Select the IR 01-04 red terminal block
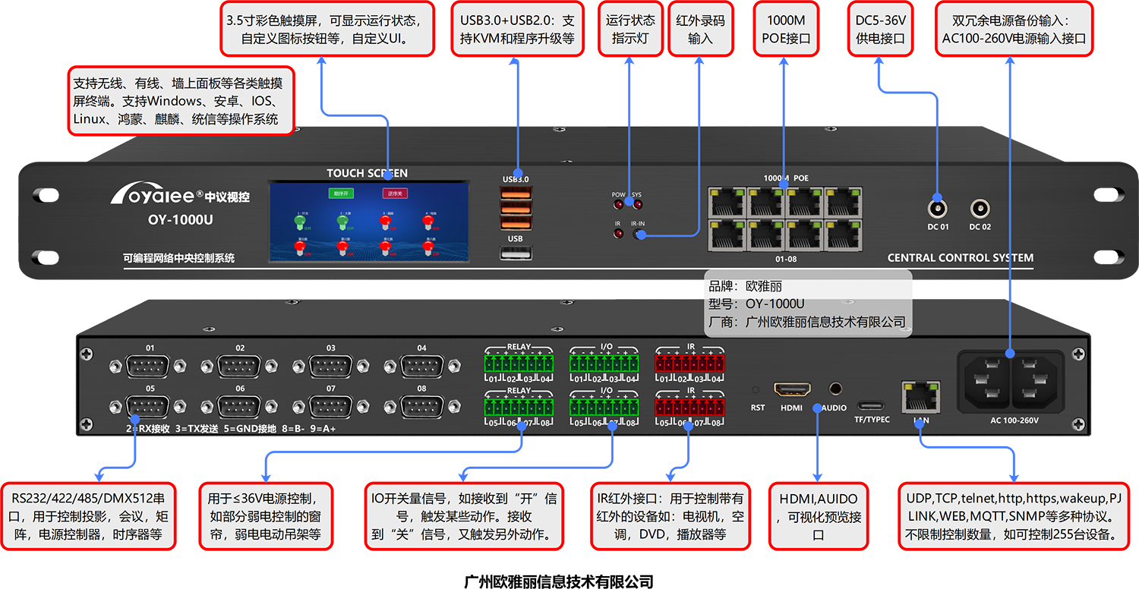 pos(690,363)
